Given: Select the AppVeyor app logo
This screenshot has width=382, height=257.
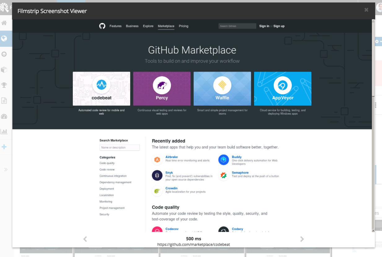Looking at the screenshot, I should pos(283,85).
